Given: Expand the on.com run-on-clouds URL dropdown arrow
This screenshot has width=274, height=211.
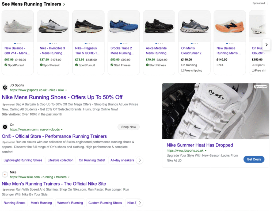Looking at the screenshot, I should [x=62, y=130].
